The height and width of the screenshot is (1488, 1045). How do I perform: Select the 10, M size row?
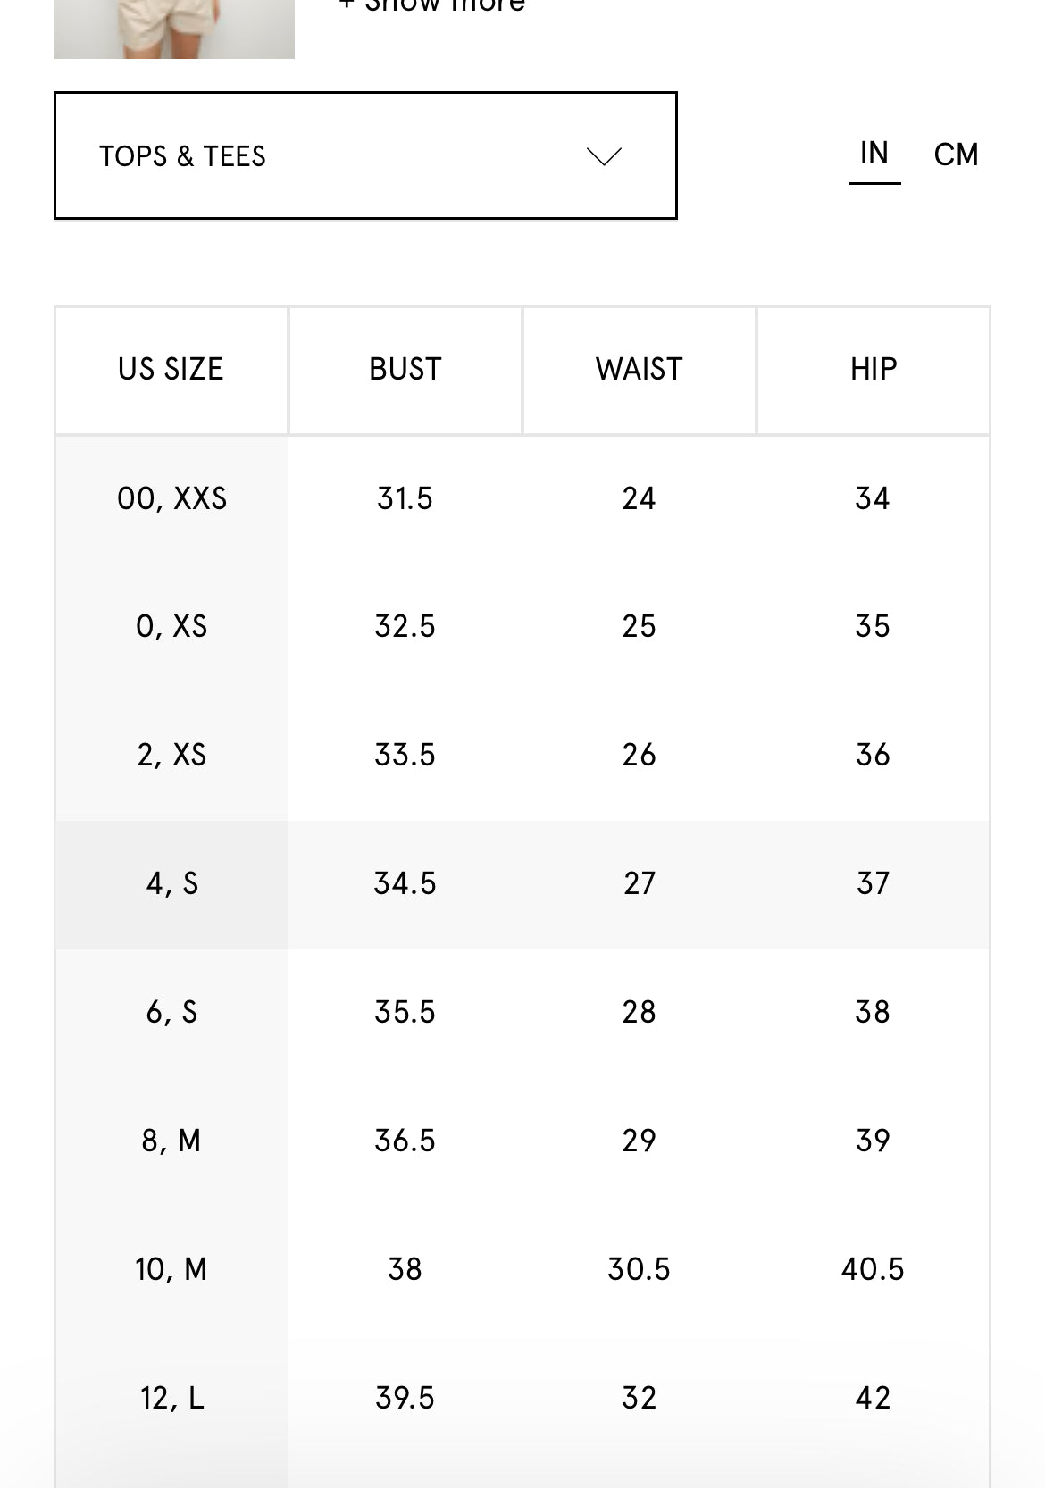point(171,1270)
